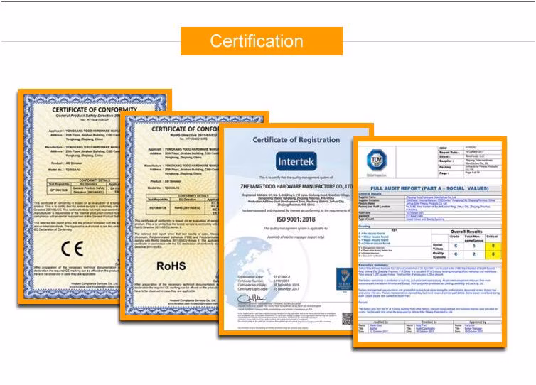Click the yellow Critical cell for Social Values
The image size is (536, 385).
click(x=493, y=244)
